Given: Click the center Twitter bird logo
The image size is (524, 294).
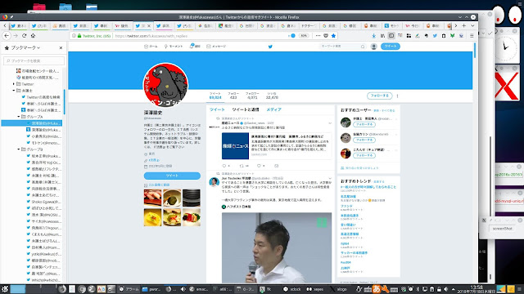Looking at the screenshot, I should coord(270,47).
